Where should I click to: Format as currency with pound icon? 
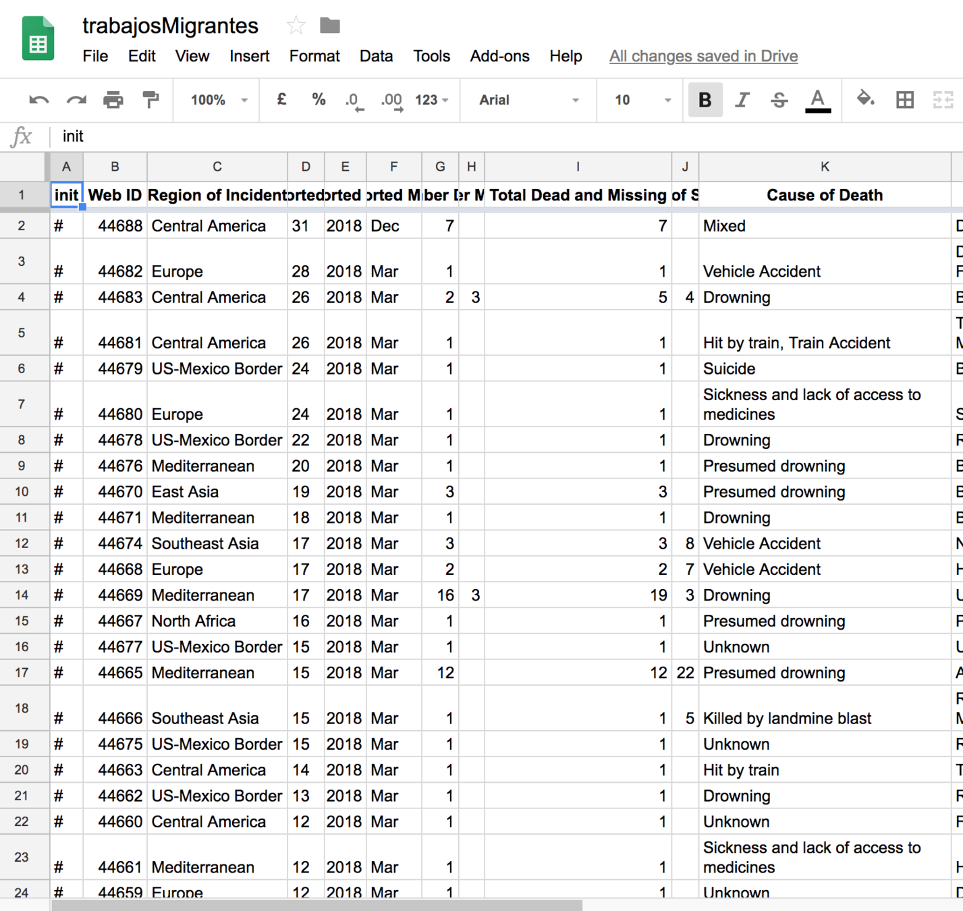[281, 100]
